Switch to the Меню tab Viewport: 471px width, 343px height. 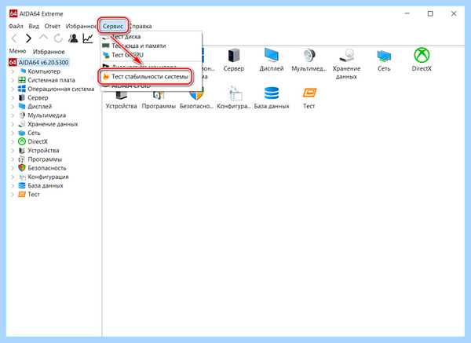pyautogui.click(x=17, y=51)
